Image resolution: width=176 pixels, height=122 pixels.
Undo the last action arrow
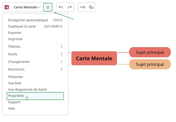[61, 7]
